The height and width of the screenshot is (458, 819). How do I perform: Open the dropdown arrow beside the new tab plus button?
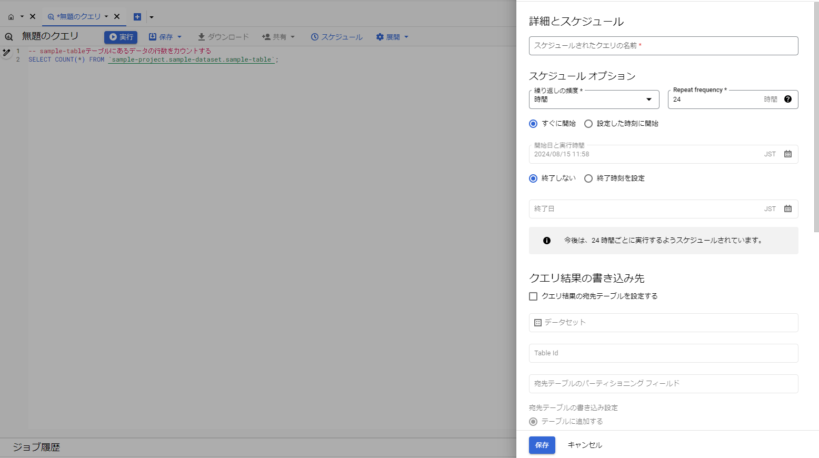click(x=152, y=17)
